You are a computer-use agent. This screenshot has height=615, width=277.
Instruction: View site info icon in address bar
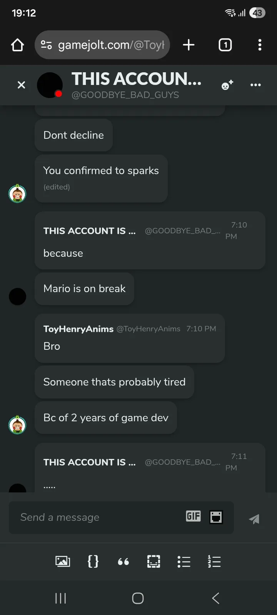(x=46, y=45)
